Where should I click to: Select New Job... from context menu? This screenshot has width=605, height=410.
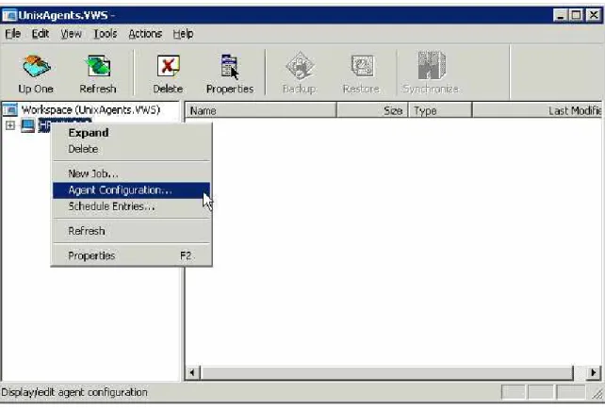pos(131,173)
